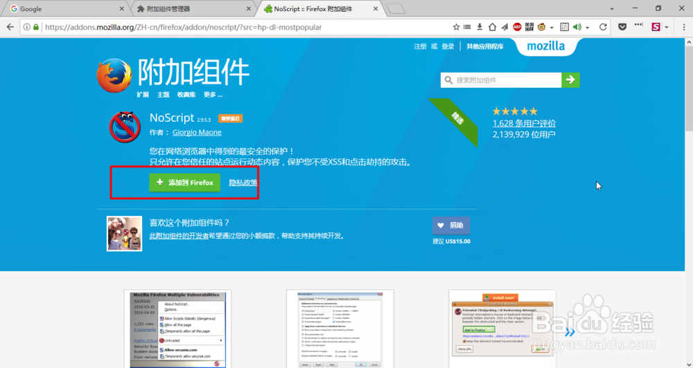The width and height of the screenshot is (693, 368).
Task: Close the Google tab
Action: point(122,9)
